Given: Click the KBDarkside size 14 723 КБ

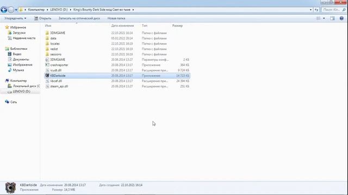Looking at the screenshot, I should tap(183, 76).
